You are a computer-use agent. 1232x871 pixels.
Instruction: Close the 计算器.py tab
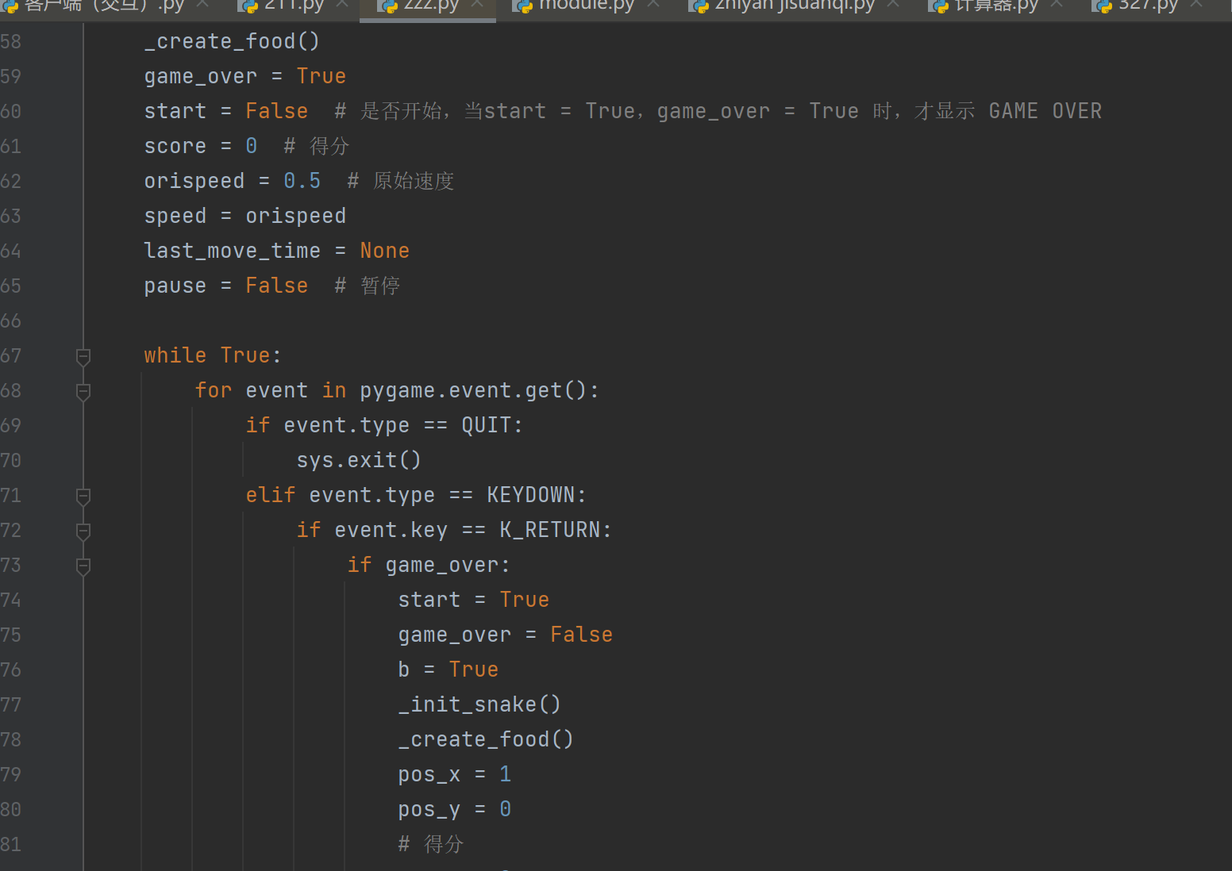(x=1057, y=4)
